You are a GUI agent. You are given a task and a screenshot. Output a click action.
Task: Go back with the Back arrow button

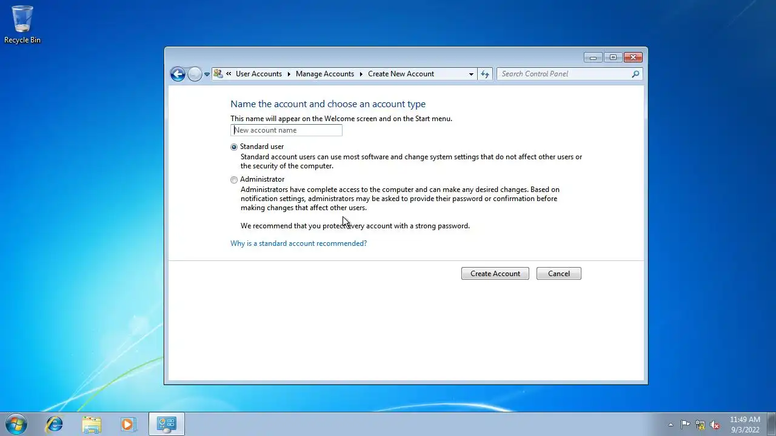click(178, 74)
